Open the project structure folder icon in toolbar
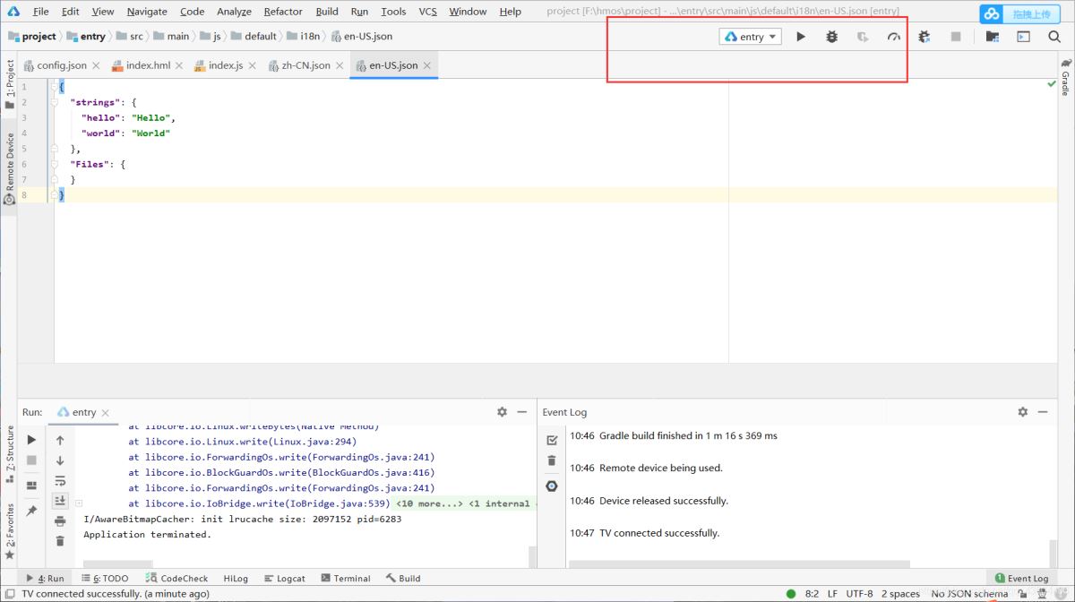 pyautogui.click(x=992, y=37)
